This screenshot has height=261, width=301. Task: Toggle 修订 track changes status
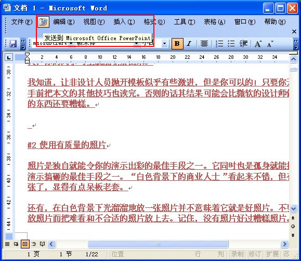255,254
